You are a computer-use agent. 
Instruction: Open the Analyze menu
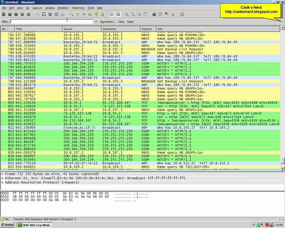[x=50, y=8]
